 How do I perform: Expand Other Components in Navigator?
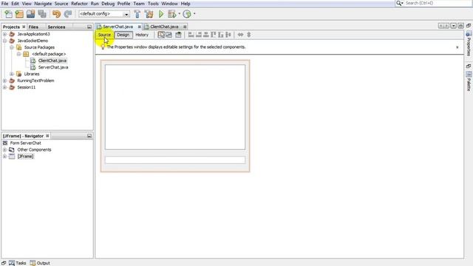coord(4,150)
